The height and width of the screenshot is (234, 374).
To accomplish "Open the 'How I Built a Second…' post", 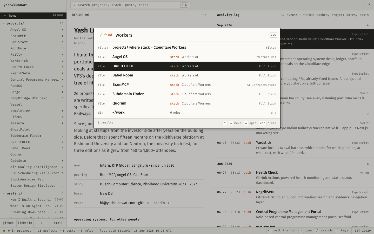I will tap(36, 200).
